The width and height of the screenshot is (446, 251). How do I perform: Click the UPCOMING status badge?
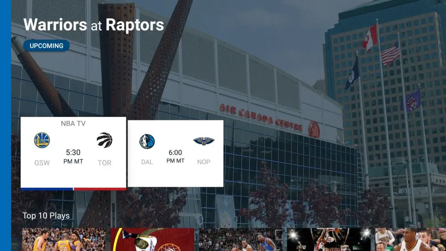(46, 46)
